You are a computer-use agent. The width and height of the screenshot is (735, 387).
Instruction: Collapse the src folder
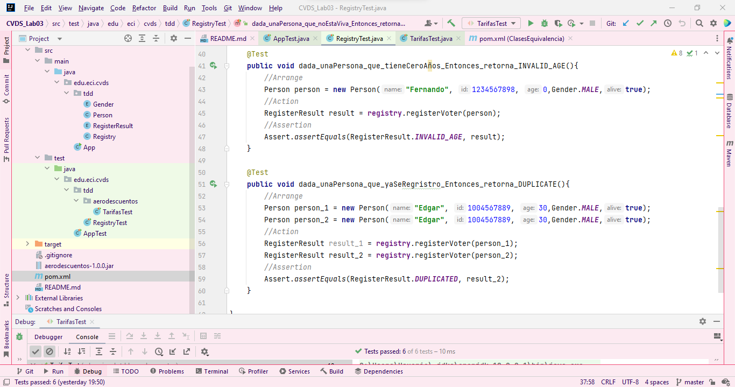(x=28, y=51)
